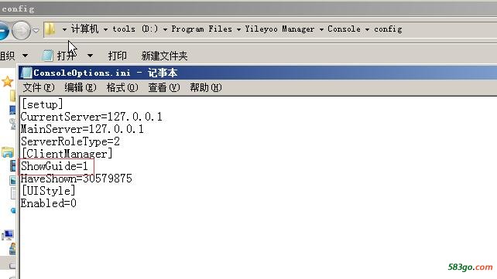
Task: Click the Enabled=0 line
Action: point(49,203)
